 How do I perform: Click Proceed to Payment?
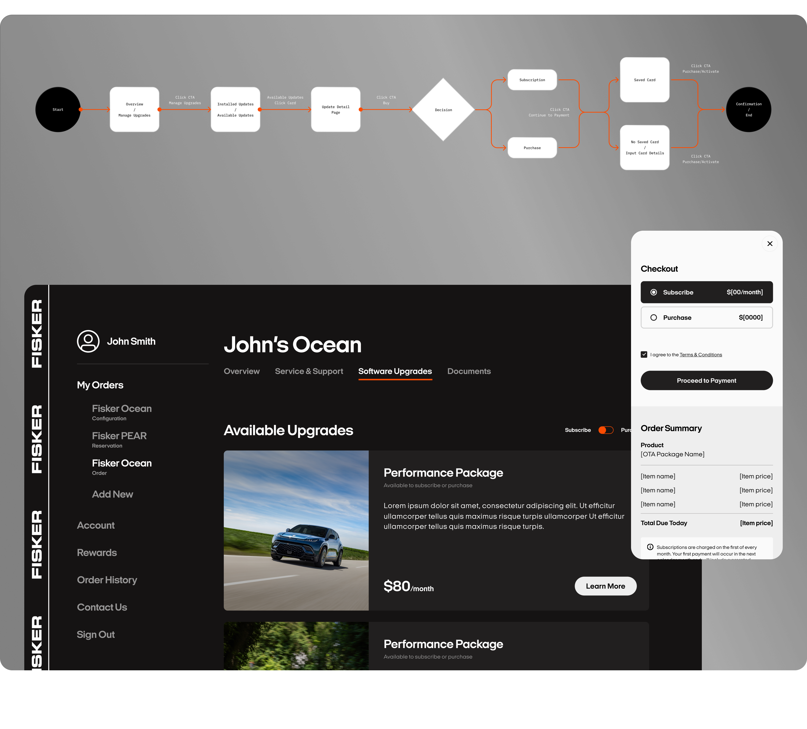[x=707, y=380]
